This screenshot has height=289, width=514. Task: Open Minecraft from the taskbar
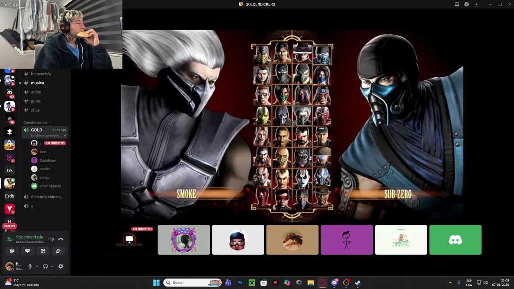click(252, 283)
